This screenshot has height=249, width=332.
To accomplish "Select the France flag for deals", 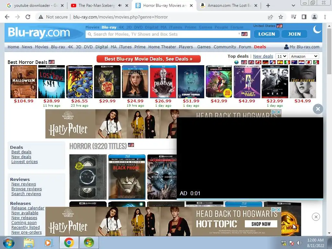I will click(273, 62).
